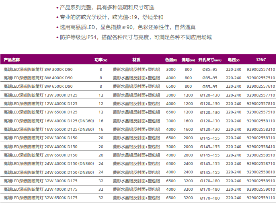Select the 16W 6500K D125 (DN360) product name

[49, 129]
